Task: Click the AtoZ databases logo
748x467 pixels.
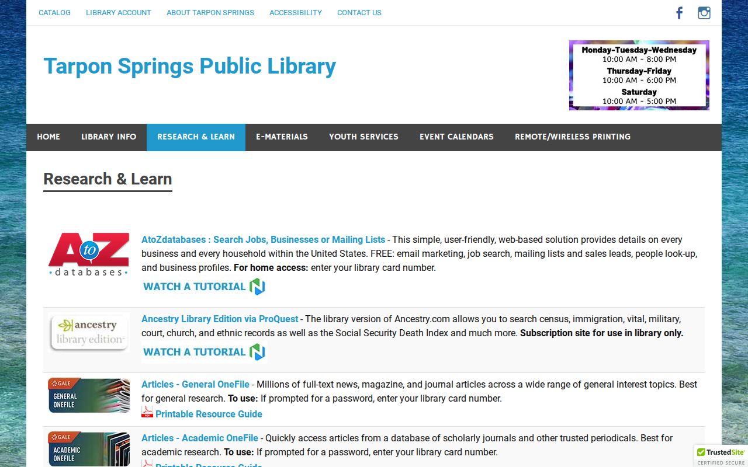Action: pos(89,255)
